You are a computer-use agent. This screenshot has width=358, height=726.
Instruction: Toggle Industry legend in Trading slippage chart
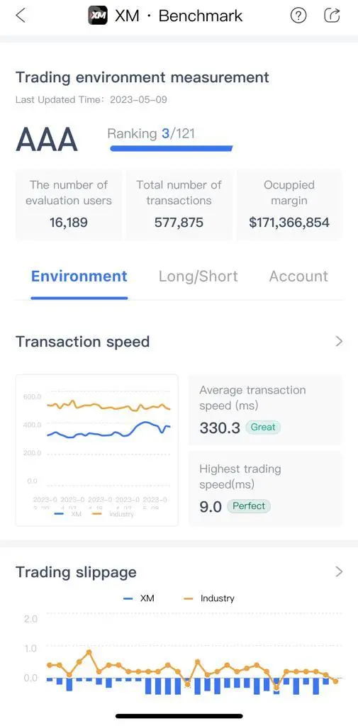[x=209, y=598]
